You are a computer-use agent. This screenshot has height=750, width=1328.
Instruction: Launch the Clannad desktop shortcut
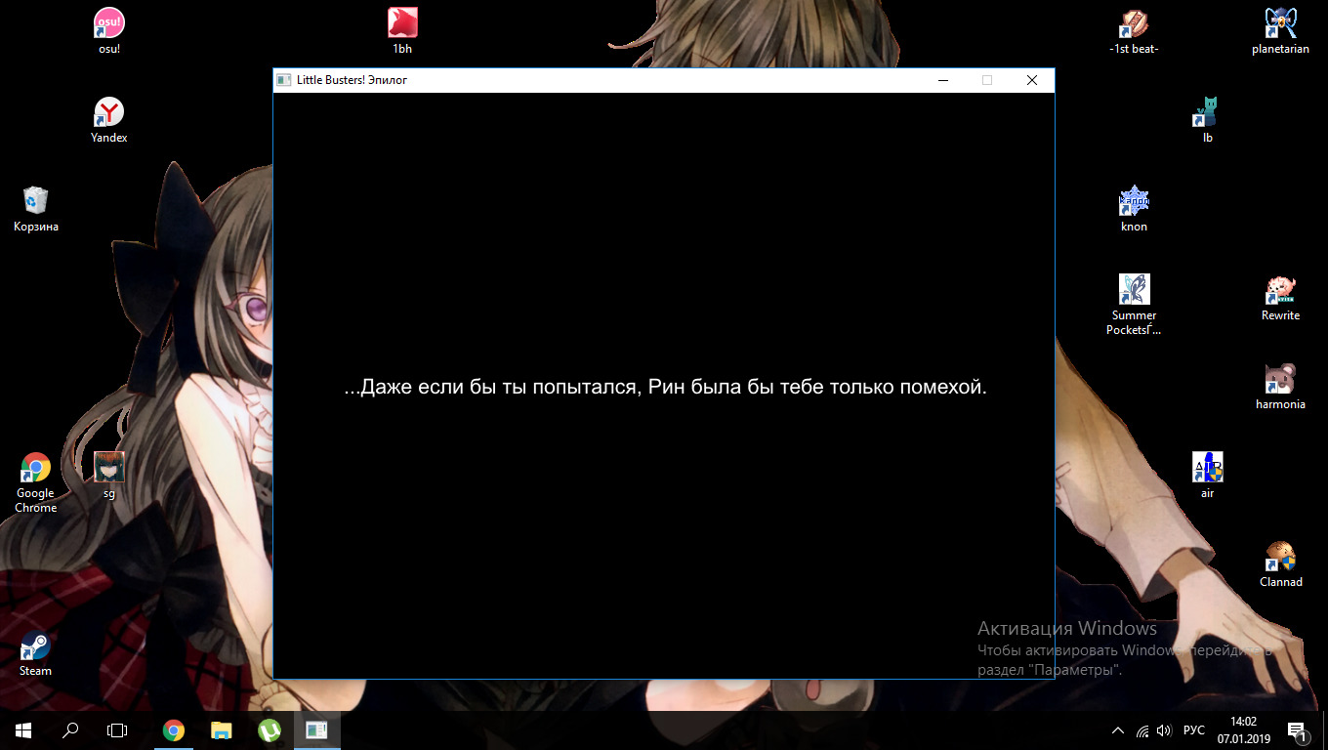coord(1280,558)
